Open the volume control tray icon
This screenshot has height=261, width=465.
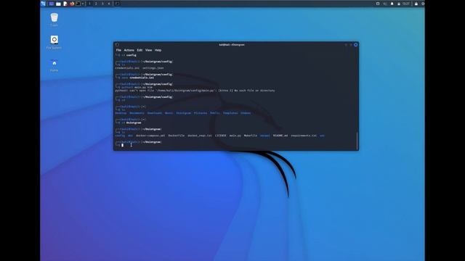coord(385,4)
